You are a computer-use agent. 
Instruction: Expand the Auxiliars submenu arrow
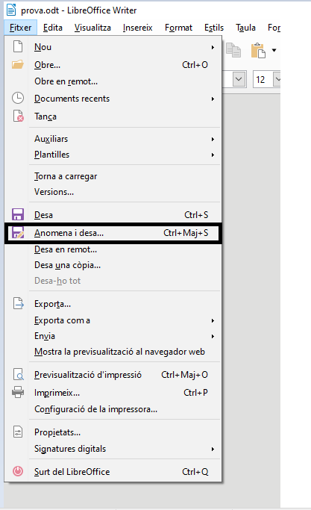(x=213, y=139)
